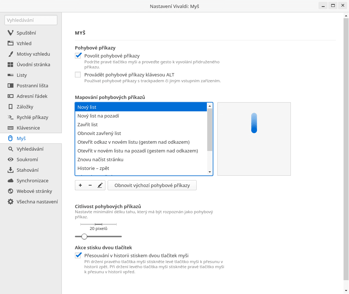This screenshot has height=294, width=349.
Task: Click the sensitivity slider track right end
Action: click(120, 236)
